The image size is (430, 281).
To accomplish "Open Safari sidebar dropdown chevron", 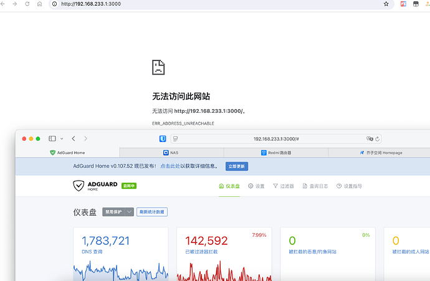I will (62, 139).
